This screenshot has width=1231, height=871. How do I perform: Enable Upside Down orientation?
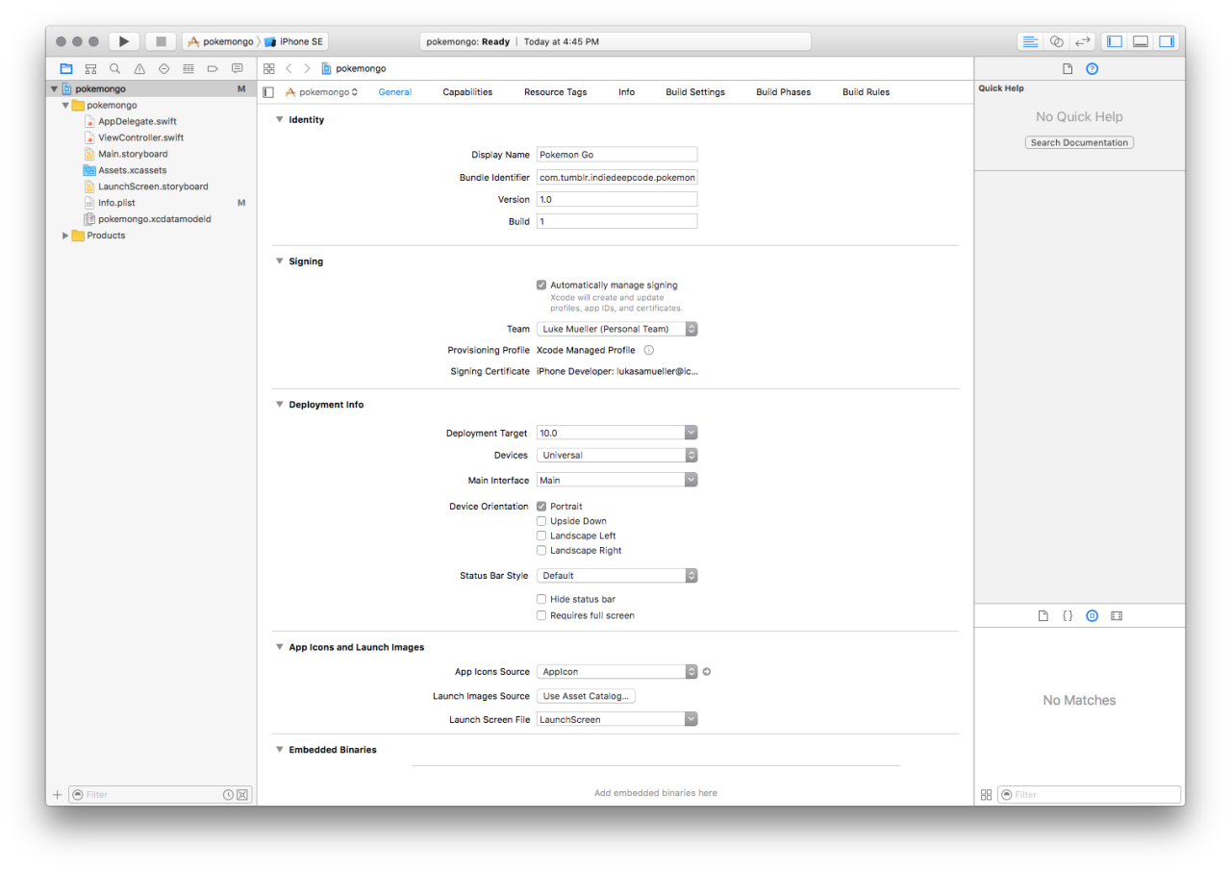(x=541, y=521)
